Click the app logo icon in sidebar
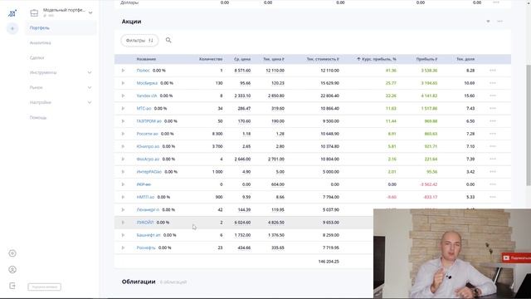This screenshot has height=299, width=531. pyautogui.click(x=12, y=13)
